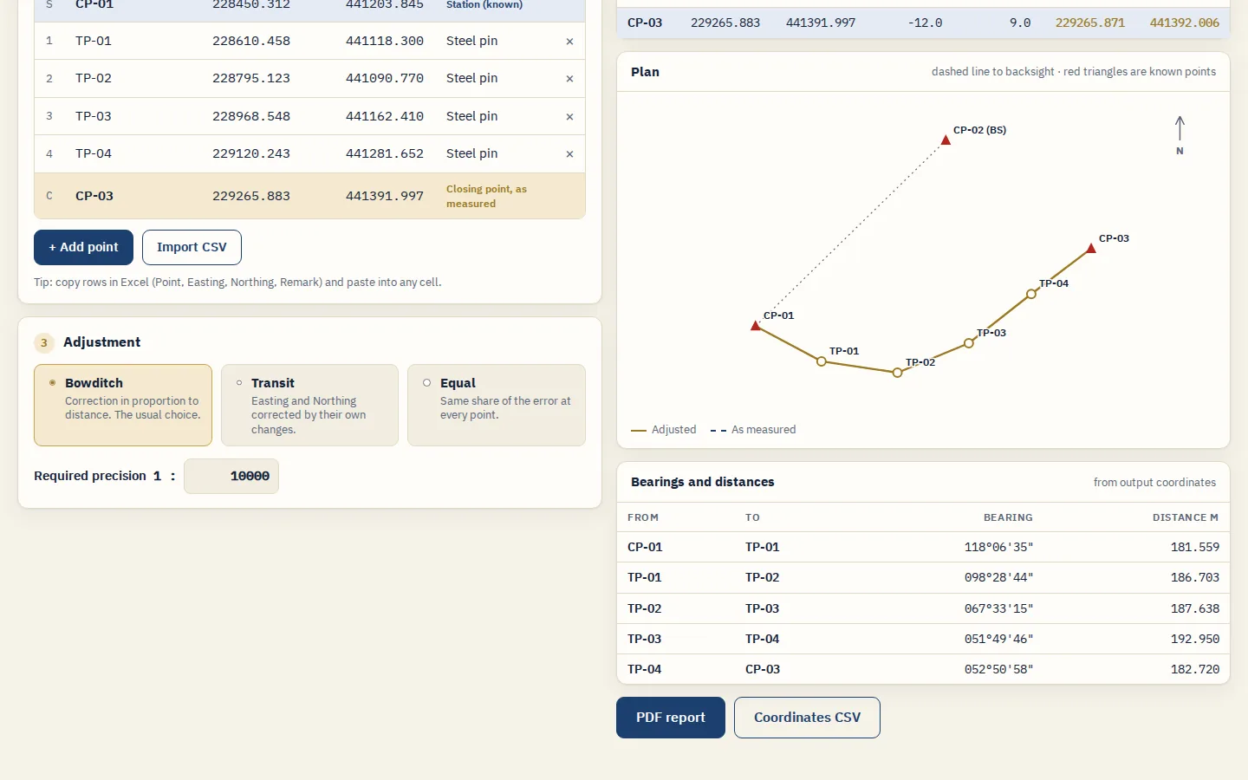Screen dimensions: 1248x780
Task: Select TP-02 easting cell 228795.123
Action: click(251, 78)
